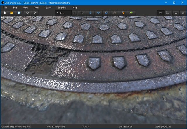This screenshot has height=129, width=187.
Task: Create a new file with the blank page icon
Action: (4, 13)
